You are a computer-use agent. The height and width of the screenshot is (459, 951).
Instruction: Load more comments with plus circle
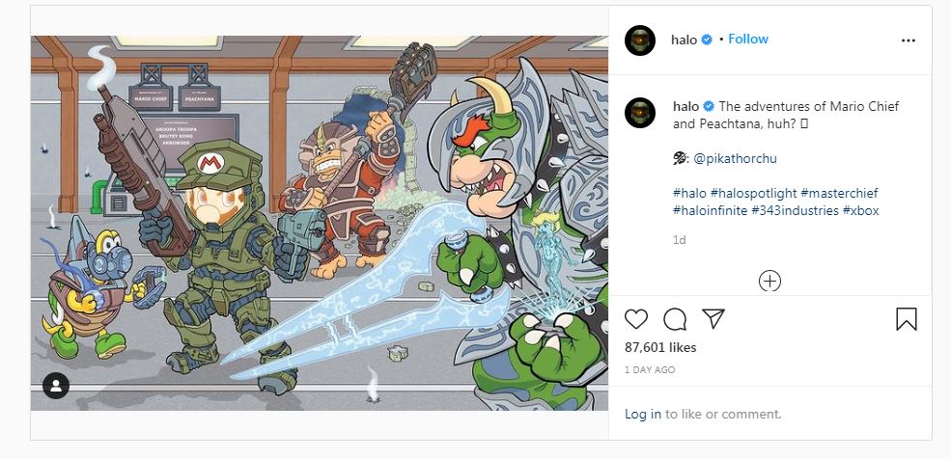(769, 281)
